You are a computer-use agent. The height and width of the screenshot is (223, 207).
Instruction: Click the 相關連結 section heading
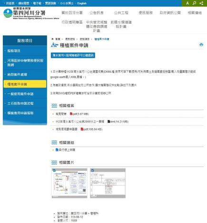coord(67,142)
